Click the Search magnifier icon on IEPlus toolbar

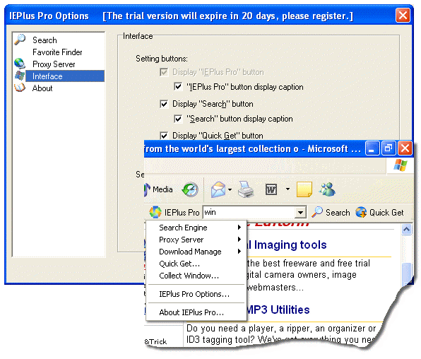pyautogui.click(x=317, y=212)
